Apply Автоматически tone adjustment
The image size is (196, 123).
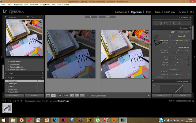pos(183,47)
